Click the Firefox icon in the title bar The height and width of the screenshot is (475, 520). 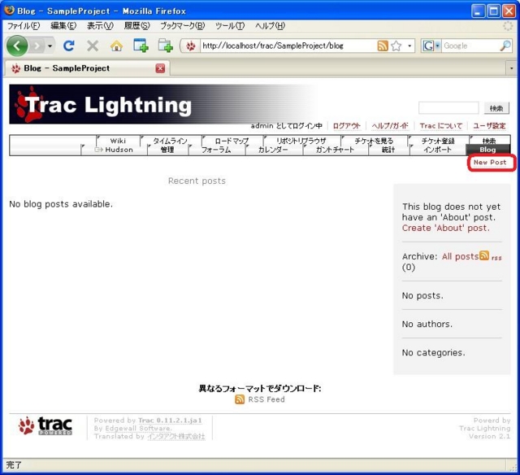(9, 11)
